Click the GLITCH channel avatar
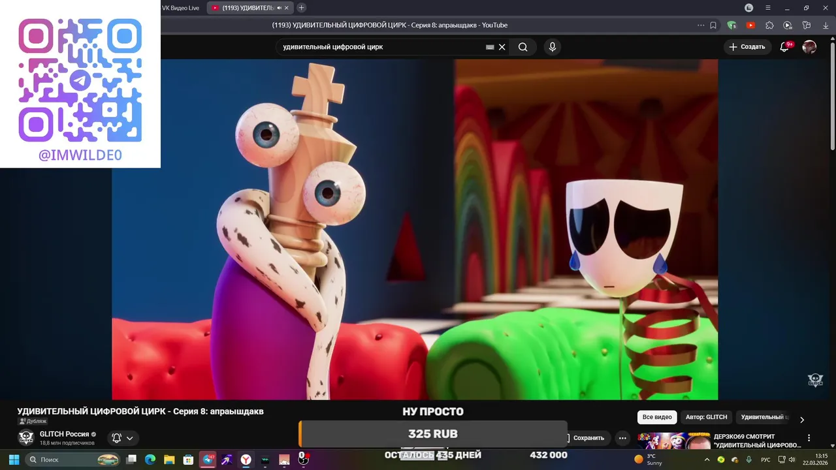The width and height of the screenshot is (836, 470). point(25,437)
